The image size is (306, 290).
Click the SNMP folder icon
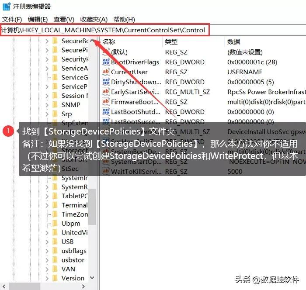click(x=55, y=104)
